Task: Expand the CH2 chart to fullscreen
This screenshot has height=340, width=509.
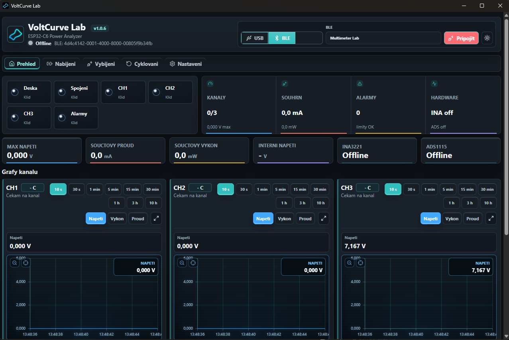Action: 324,218
